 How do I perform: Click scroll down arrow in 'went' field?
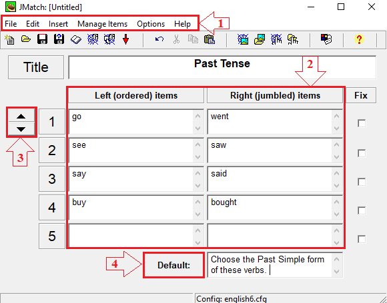point(336,128)
